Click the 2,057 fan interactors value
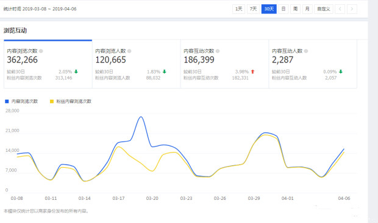The height and width of the screenshot is (223, 378). 330,78
